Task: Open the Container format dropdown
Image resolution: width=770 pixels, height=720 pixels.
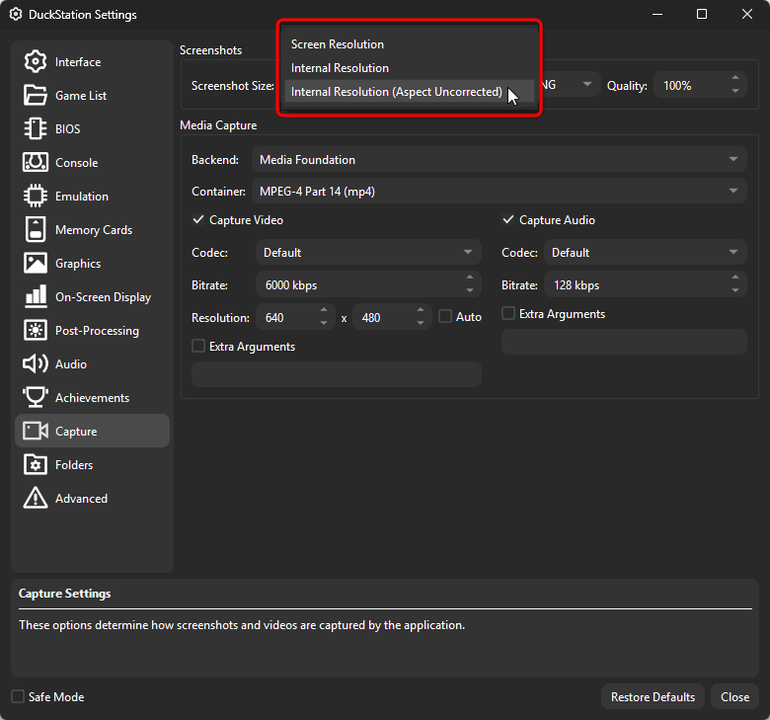Action: tap(499, 192)
